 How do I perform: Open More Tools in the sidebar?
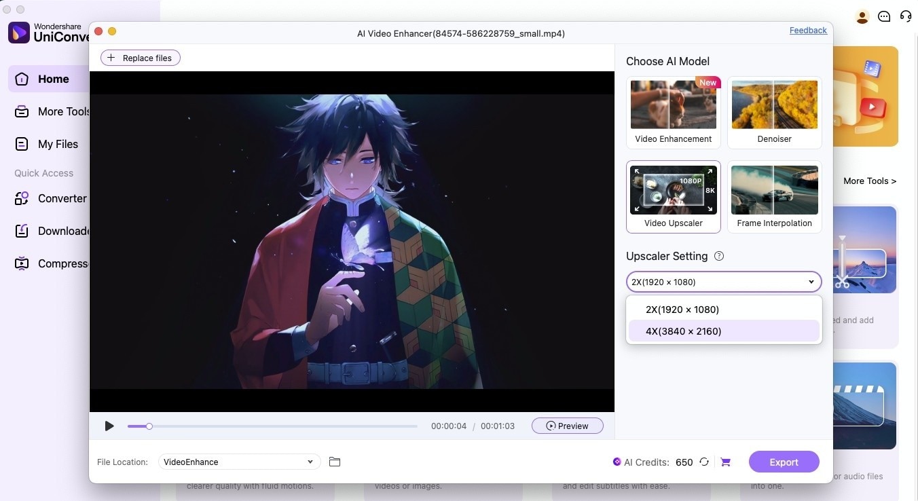(x=52, y=112)
